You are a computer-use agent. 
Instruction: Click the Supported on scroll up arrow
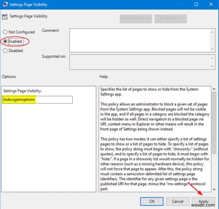pos(212,58)
